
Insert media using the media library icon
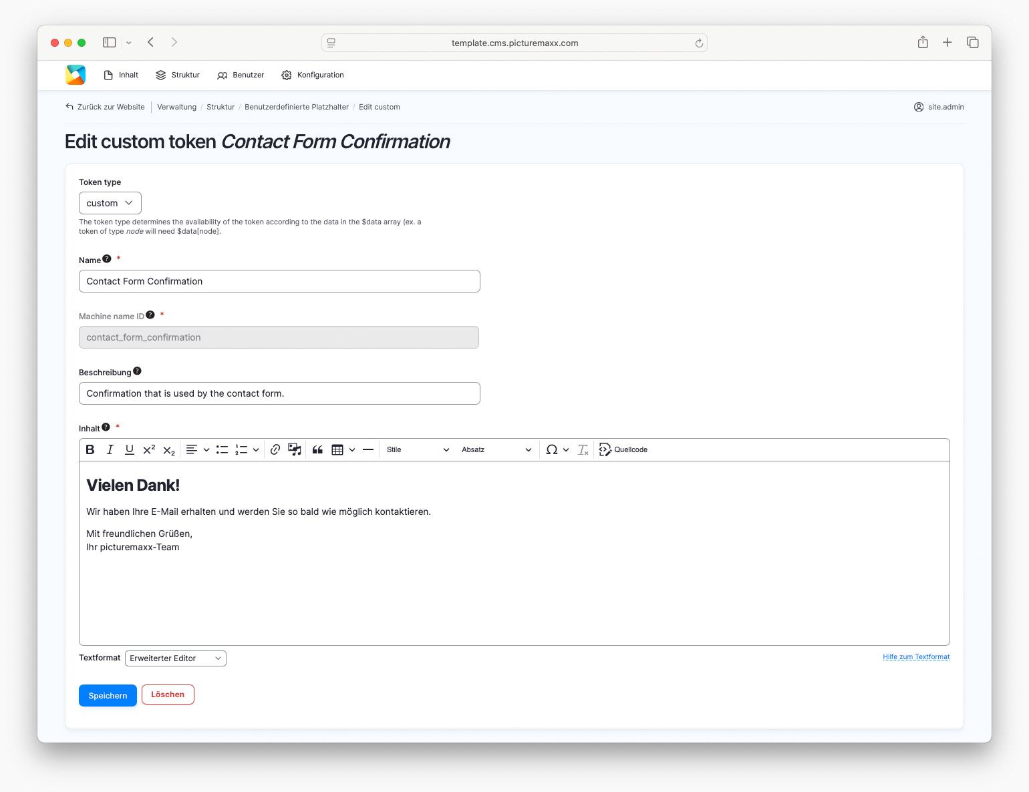(x=295, y=450)
